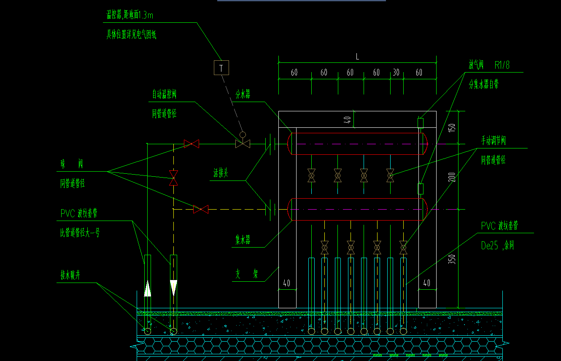
Task: Click the 接水暖井 label
Action: pyautogui.click(x=70, y=275)
